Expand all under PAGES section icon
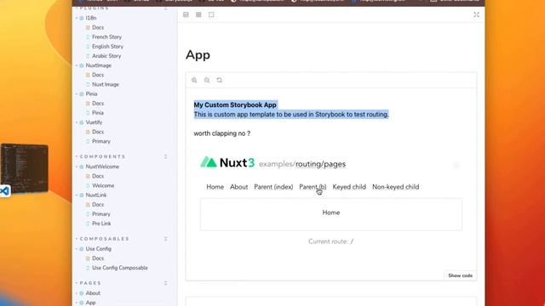 point(165,283)
